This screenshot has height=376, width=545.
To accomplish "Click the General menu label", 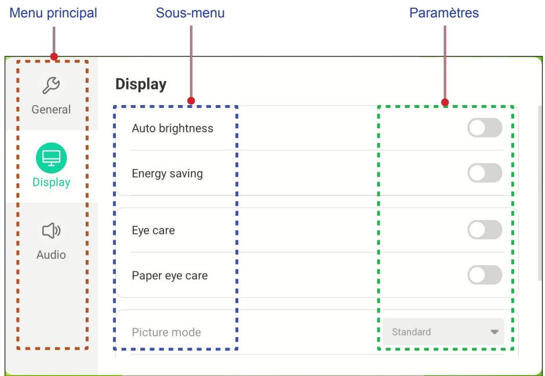I will pos(51,110).
